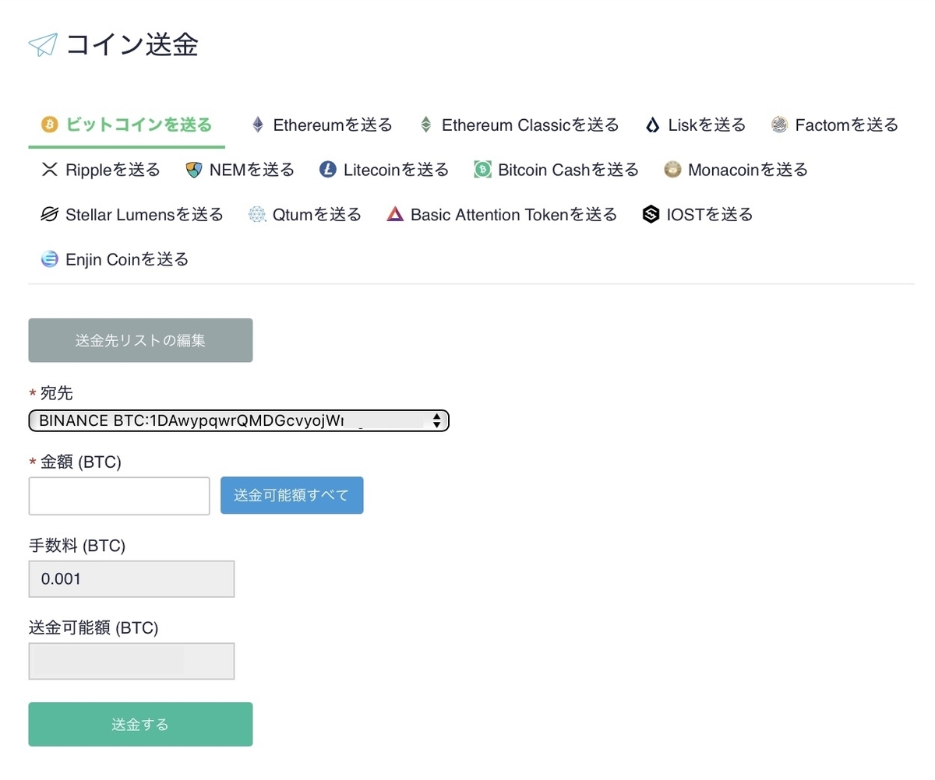935x780 pixels.
Task: Click the Lisk logo icon
Action: click(x=653, y=125)
